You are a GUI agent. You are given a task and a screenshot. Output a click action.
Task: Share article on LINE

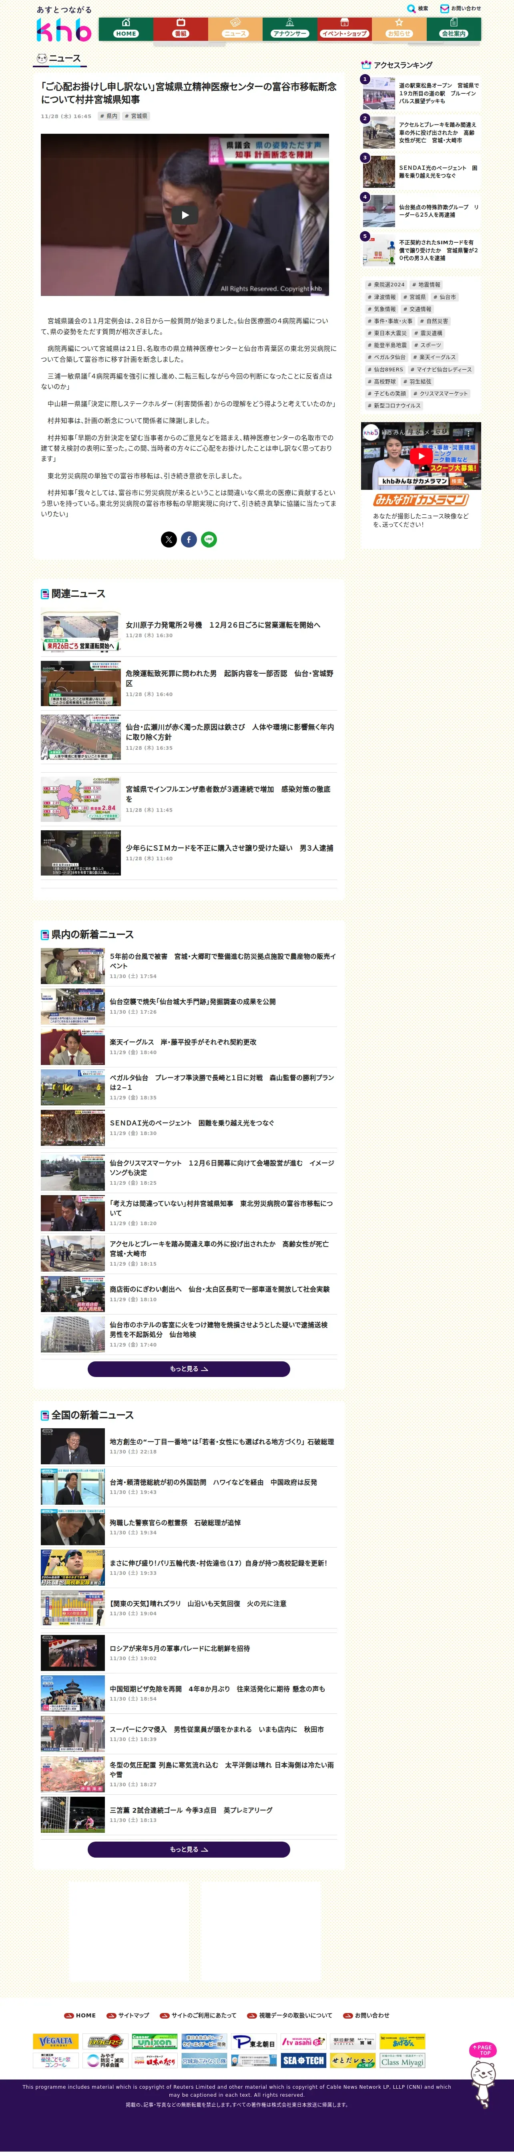pos(209,539)
